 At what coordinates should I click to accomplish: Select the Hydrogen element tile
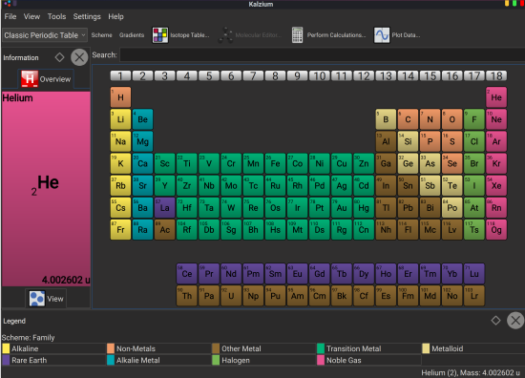120,97
